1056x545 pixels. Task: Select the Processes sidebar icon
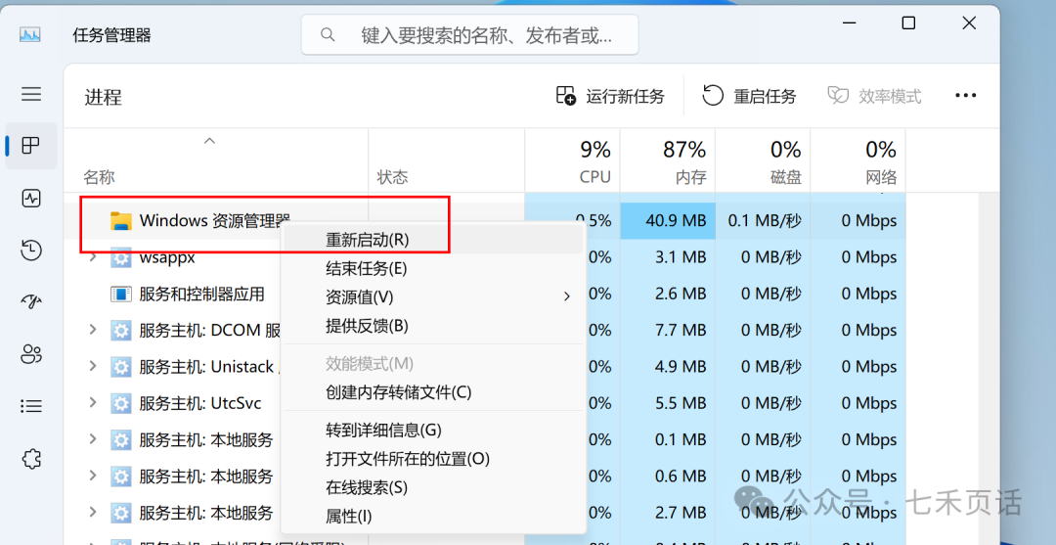pos(31,146)
